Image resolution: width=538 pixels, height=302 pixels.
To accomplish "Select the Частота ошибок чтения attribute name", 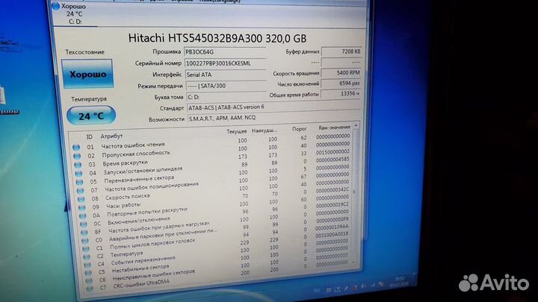I will 133,145.
